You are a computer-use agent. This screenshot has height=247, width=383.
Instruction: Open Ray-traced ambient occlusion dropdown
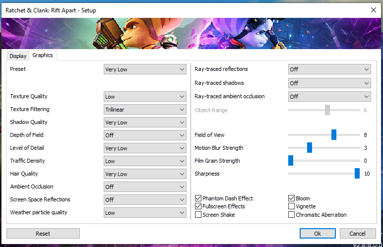click(x=329, y=97)
